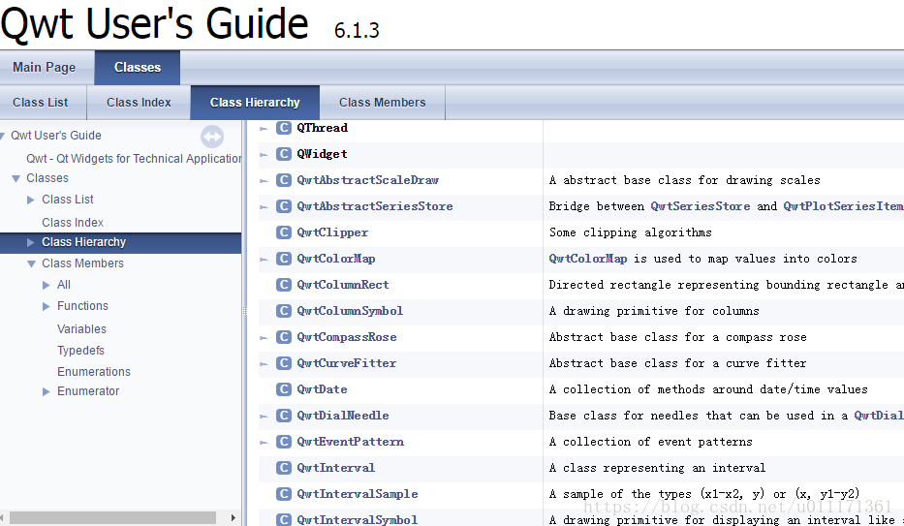This screenshot has width=904, height=526.
Task: Open the QwtColumnSymbol class link
Action: coord(350,311)
